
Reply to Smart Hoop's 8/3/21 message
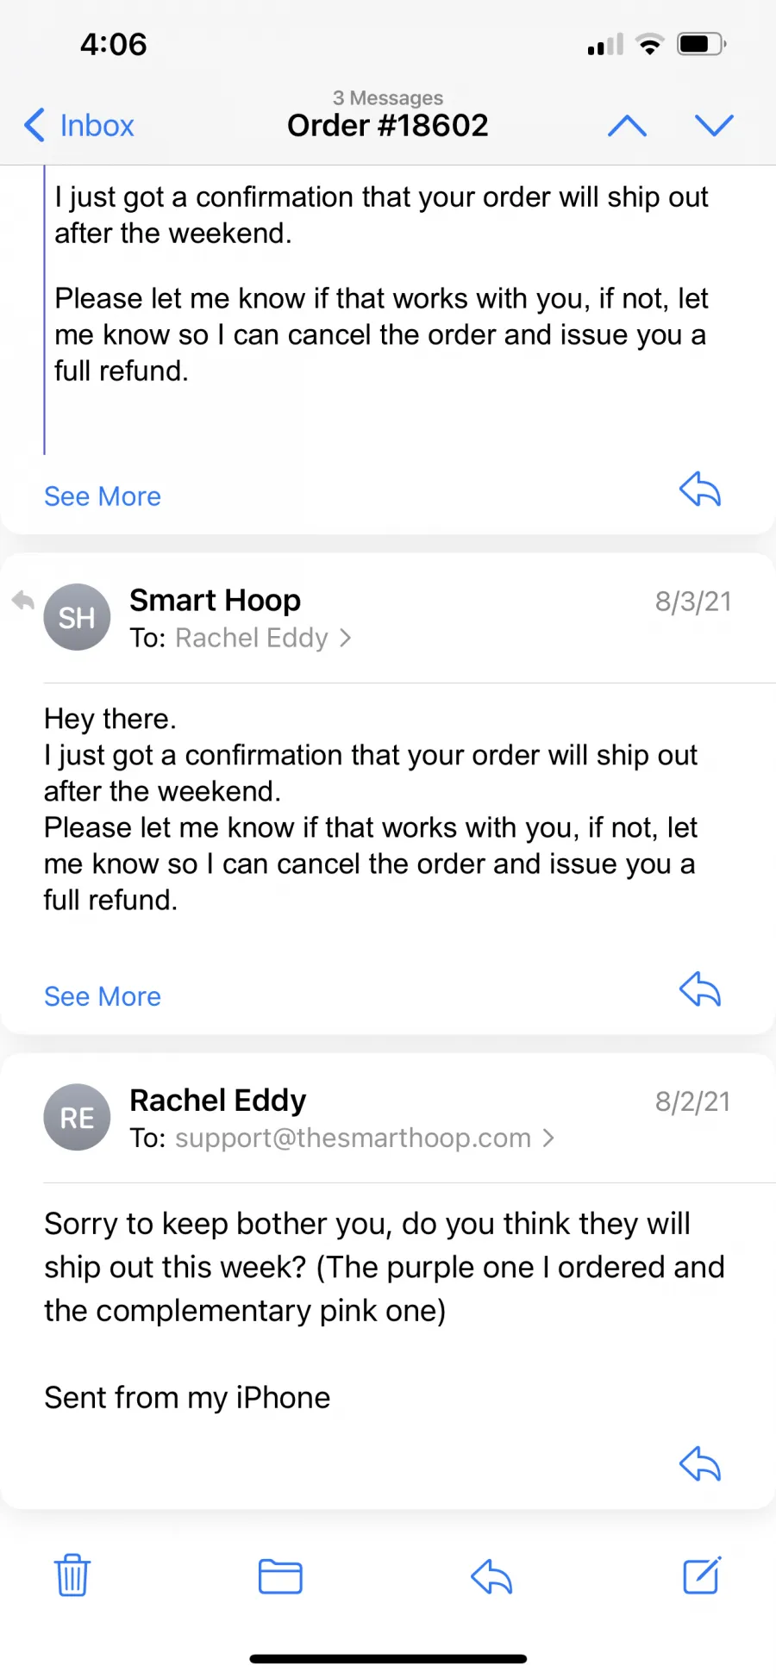pos(700,989)
